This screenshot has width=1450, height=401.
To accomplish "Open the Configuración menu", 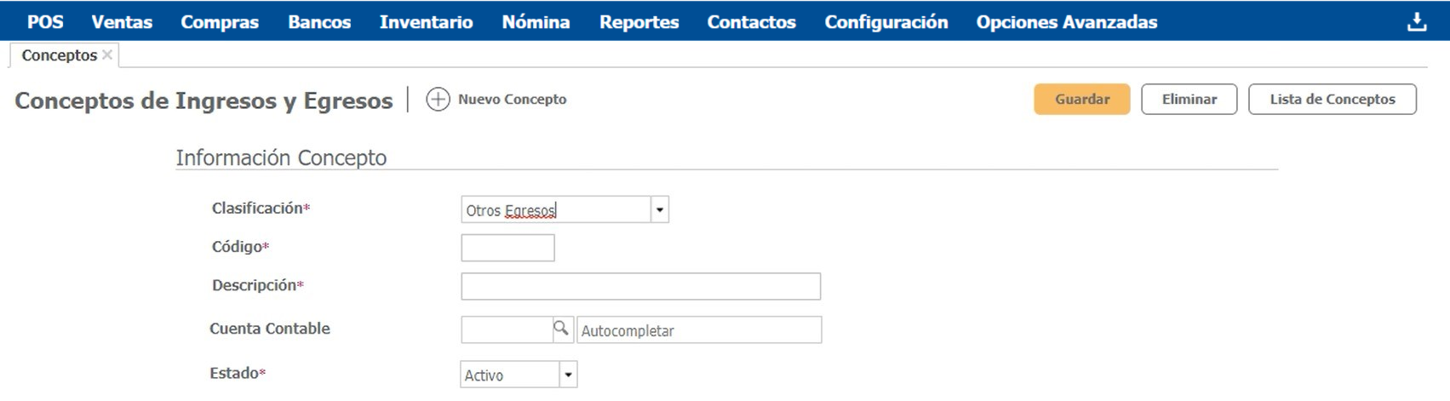I will [x=885, y=22].
